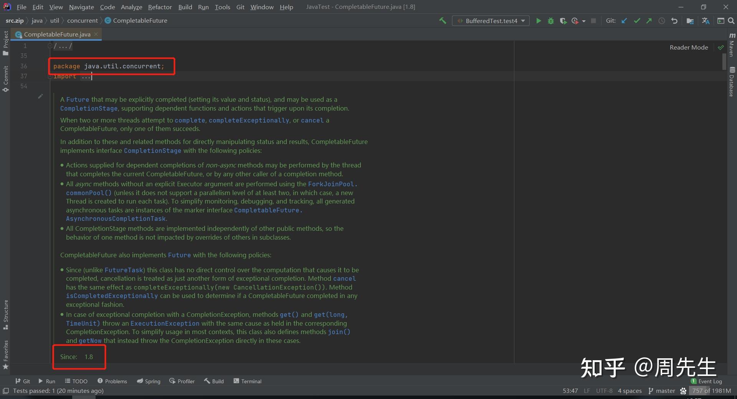Open the Run Anything window icon
The height and width of the screenshot is (399, 737).
click(x=721, y=21)
